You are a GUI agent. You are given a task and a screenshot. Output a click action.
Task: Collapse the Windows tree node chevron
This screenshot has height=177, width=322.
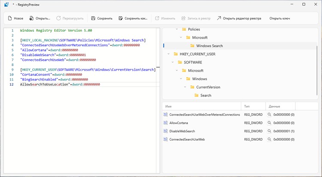tap(181, 79)
